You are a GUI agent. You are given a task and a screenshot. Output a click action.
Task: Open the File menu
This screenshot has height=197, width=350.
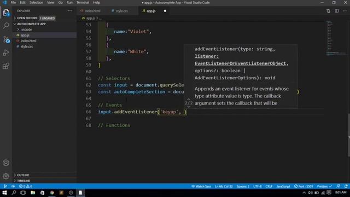pyautogui.click(x=13, y=2)
